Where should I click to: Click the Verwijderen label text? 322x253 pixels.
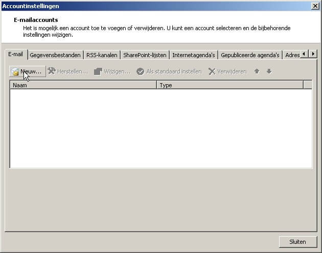pyautogui.click(x=232, y=71)
